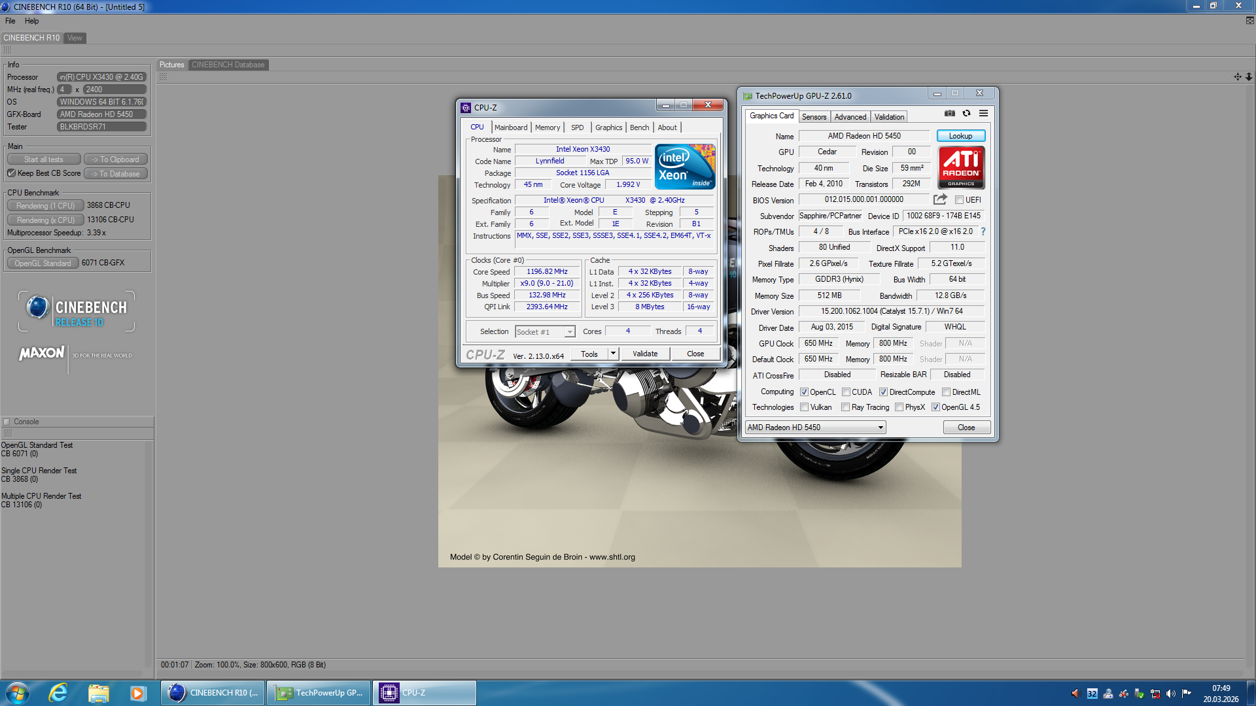Click the GPU-Z screenshot camera icon
Image resolution: width=1256 pixels, height=706 pixels.
point(950,114)
